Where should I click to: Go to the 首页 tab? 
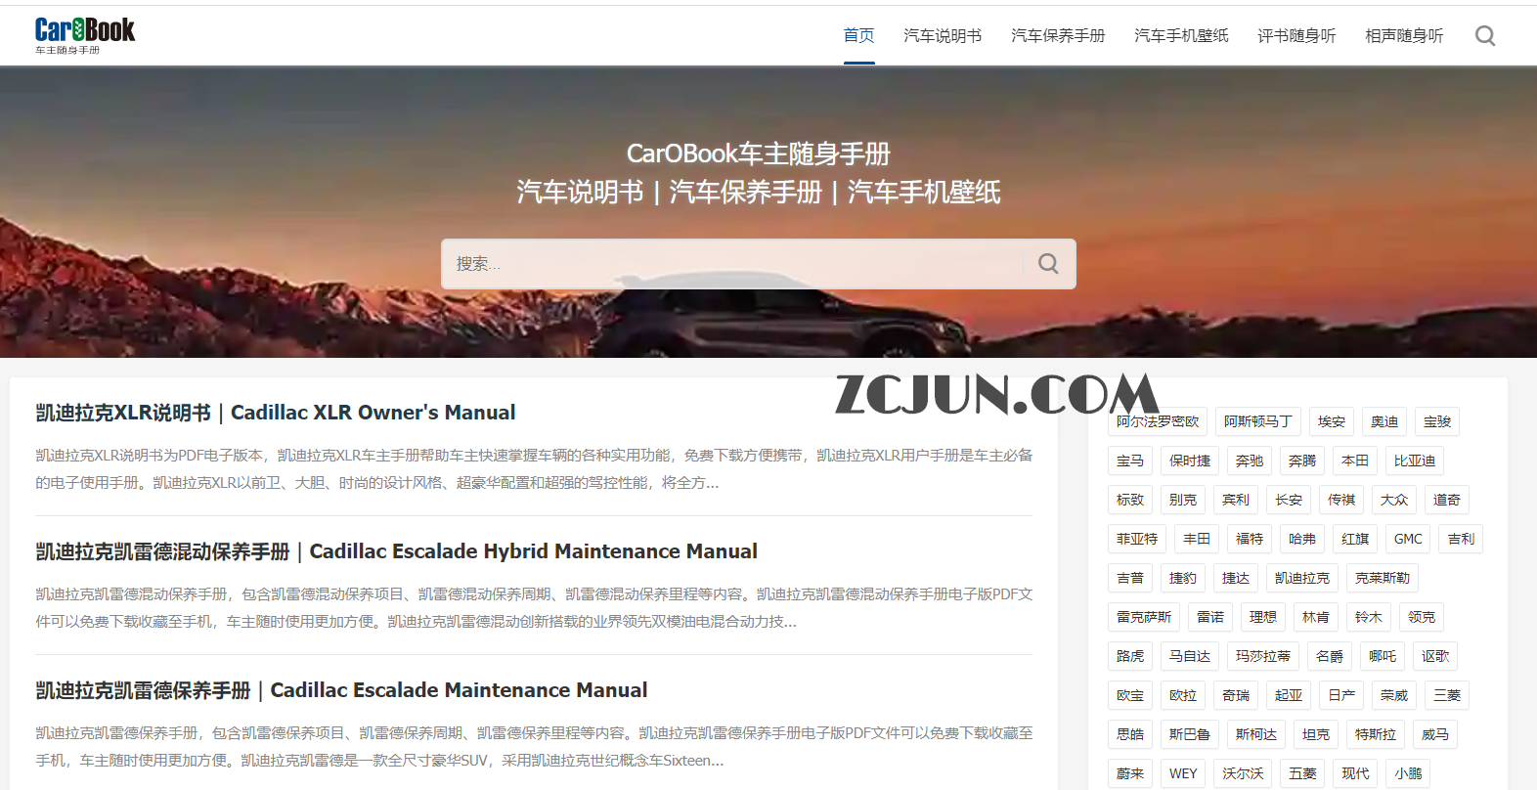point(859,36)
